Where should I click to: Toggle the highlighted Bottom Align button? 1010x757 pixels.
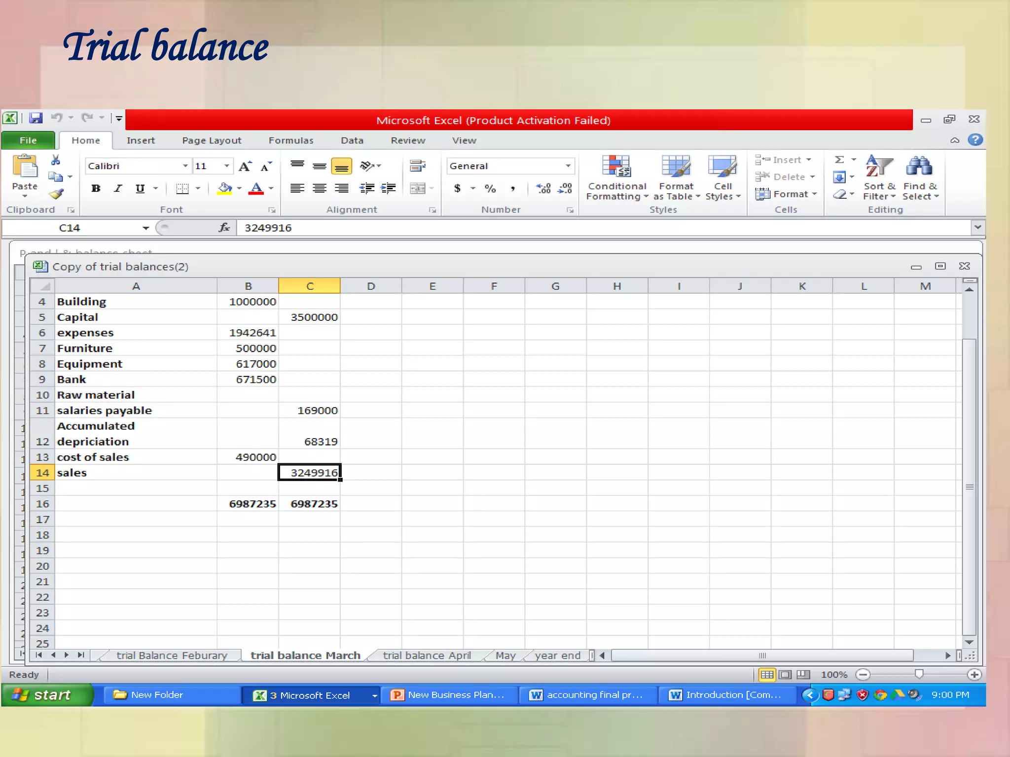pyautogui.click(x=341, y=167)
